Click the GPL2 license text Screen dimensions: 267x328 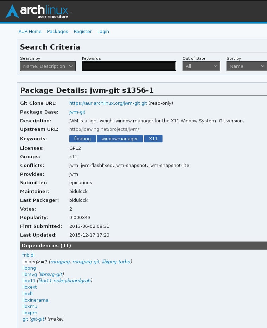tap(75, 148)
